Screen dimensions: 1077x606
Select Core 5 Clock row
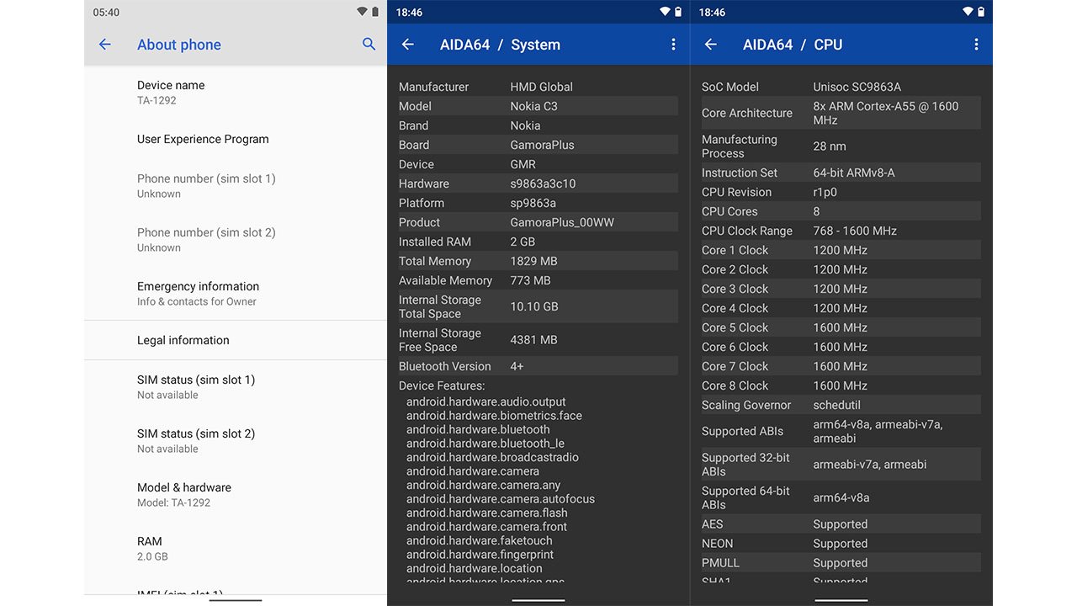[841, 327]
